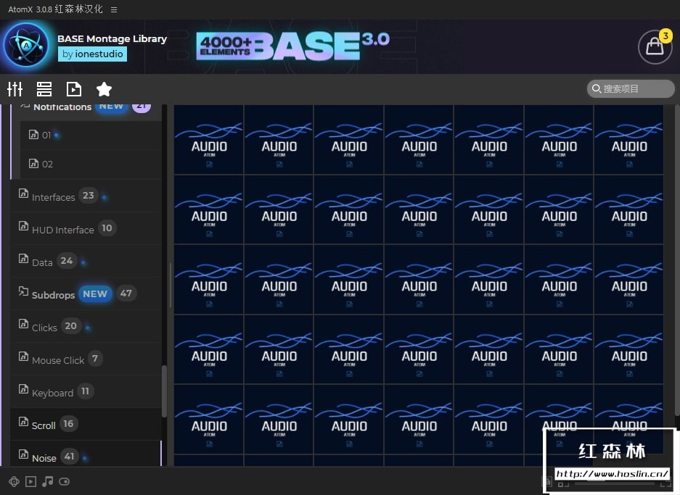Click the Interfaces count badge 23
Screen dimensions: 680x495
tap(89, 196)
